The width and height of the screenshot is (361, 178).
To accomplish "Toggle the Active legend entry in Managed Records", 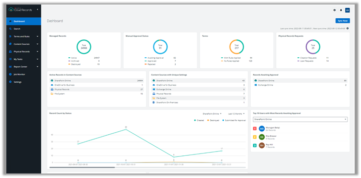I will click(73, 58).
